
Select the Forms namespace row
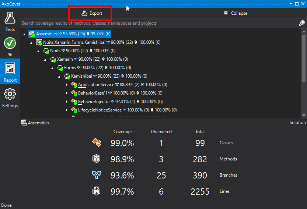(x=94, y=67)
